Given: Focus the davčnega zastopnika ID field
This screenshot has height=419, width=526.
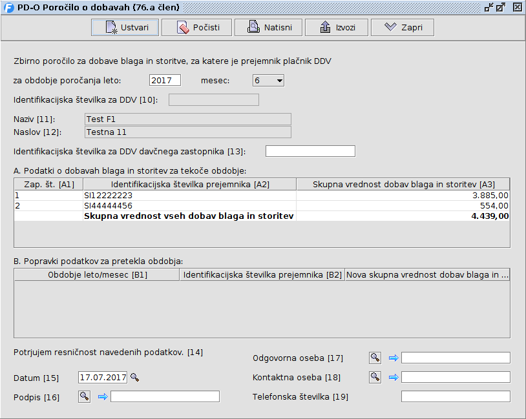Looking at the screenshot, I should (310, 151).
